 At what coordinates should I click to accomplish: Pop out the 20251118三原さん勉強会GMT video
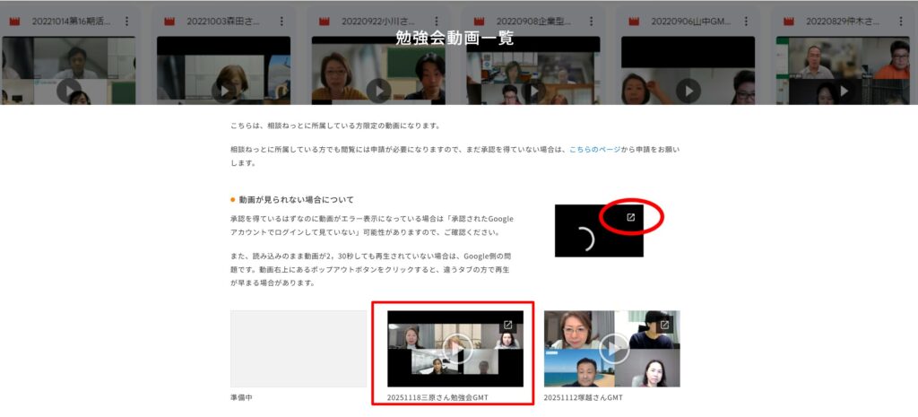(x=507, y=325)
